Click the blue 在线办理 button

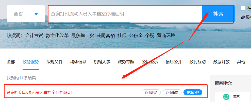coord(193,92)
